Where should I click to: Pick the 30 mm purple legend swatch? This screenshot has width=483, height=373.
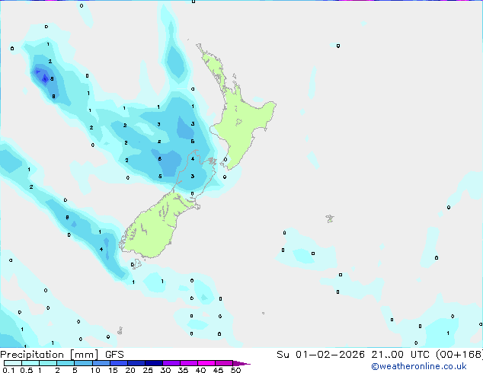point(171,363)
